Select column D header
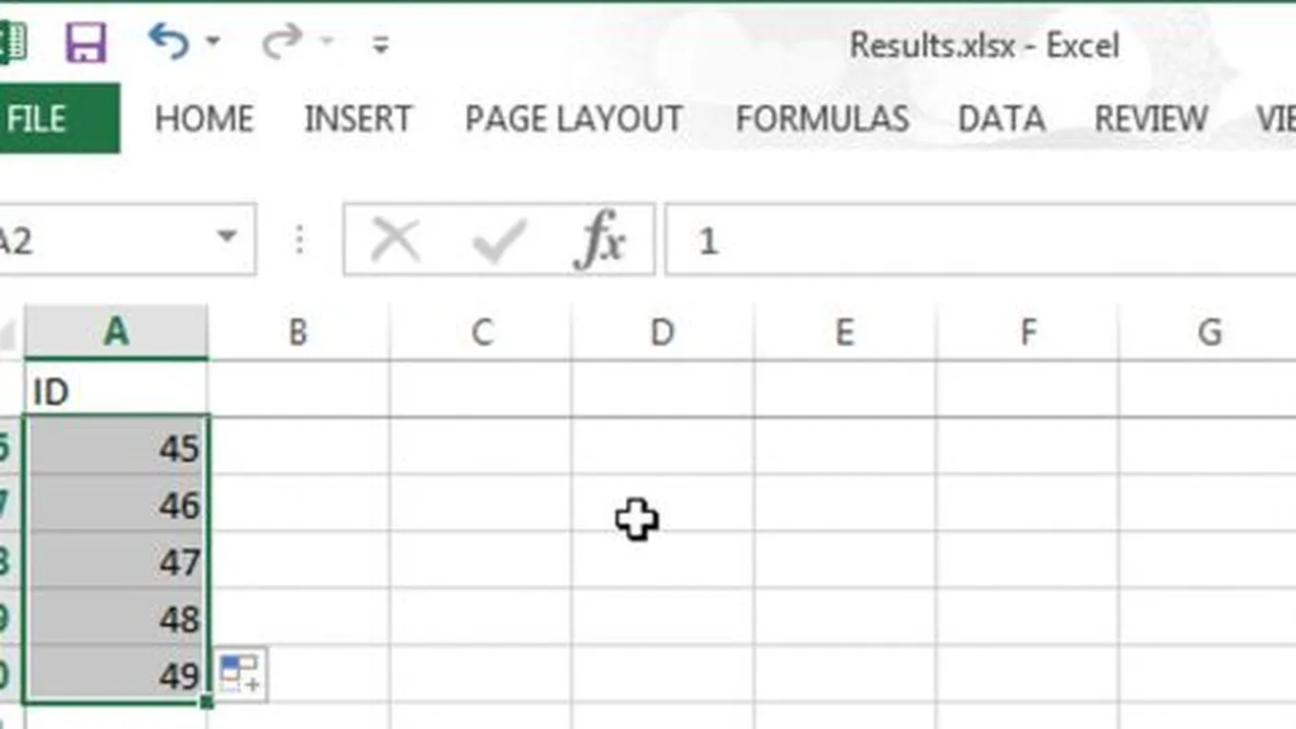Image resolution: width=1296 pixels, height=729 pixels. click(661, 332)
